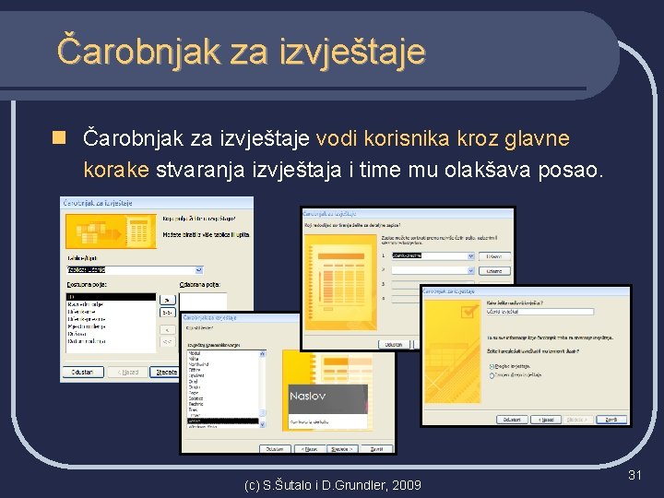
Task: Click the sorting layout preview image
Action: 341,282
